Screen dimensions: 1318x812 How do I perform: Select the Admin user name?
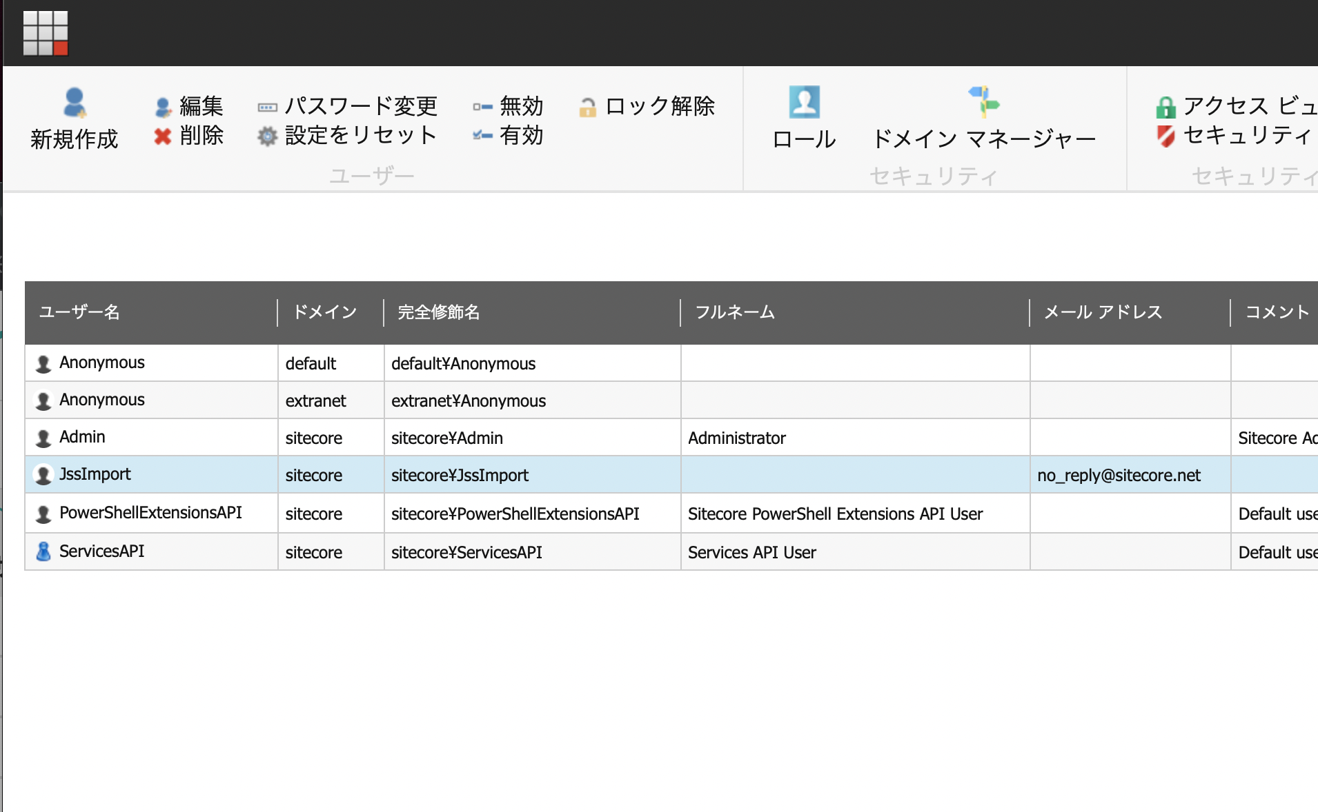tap(82, 437)
